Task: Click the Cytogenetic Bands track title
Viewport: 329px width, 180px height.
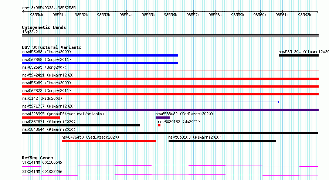Action: (x=44, y=27)
